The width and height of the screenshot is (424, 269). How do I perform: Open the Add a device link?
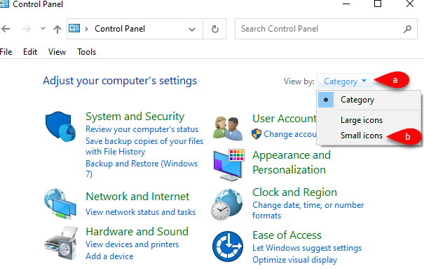[x=109, y=256]
